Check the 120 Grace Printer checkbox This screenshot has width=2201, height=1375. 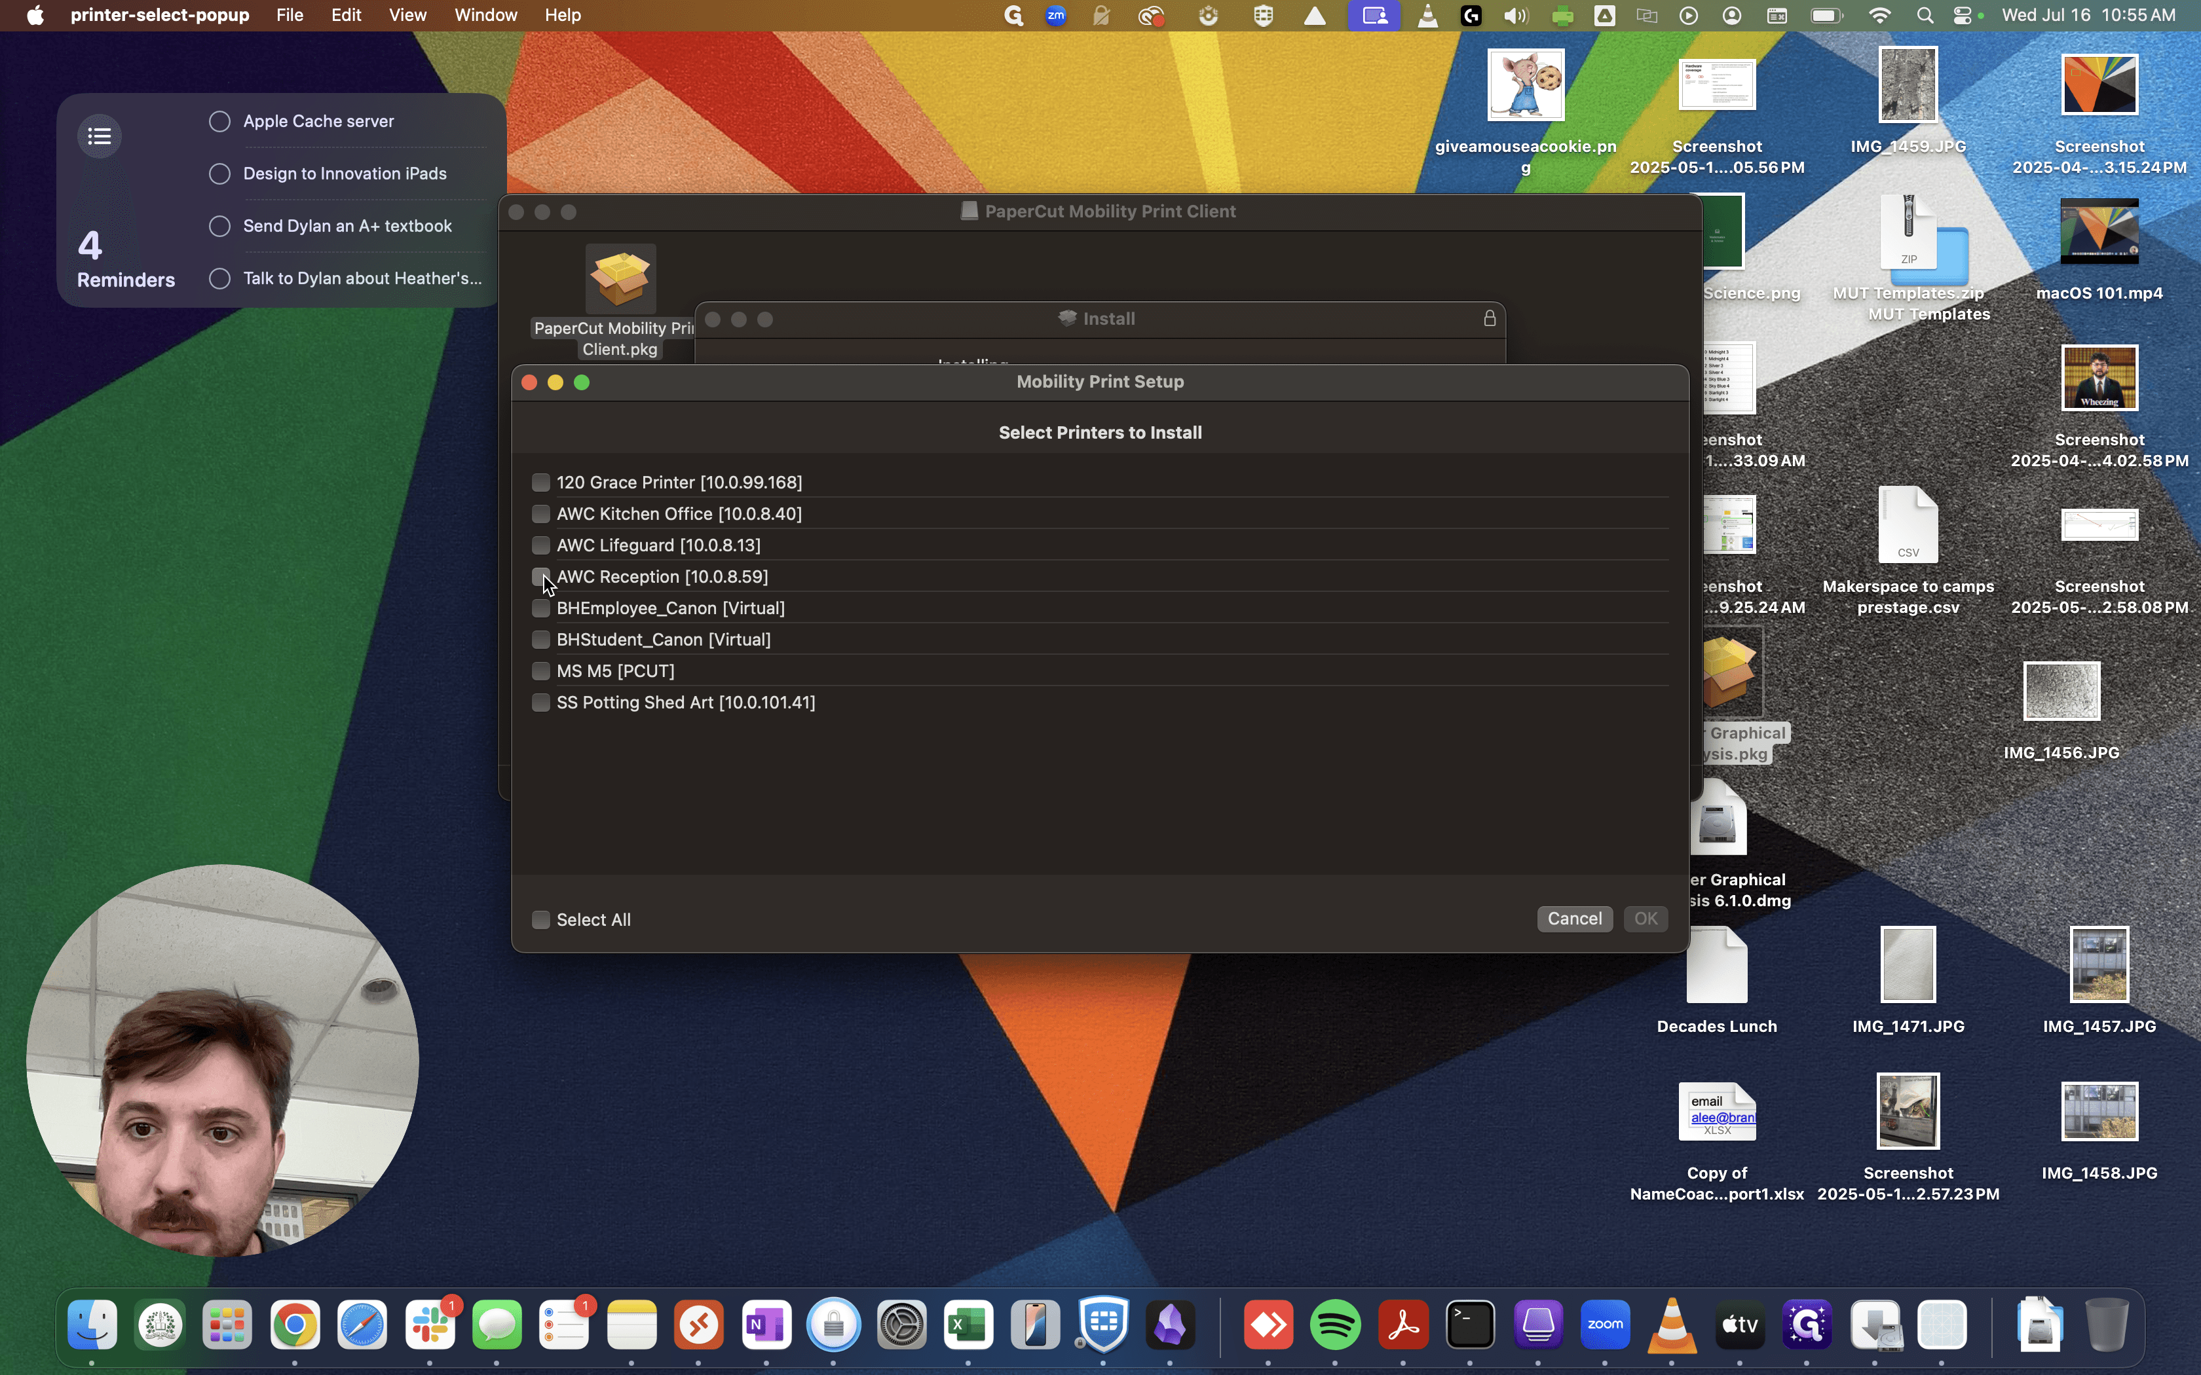click(x=541, y=482)
